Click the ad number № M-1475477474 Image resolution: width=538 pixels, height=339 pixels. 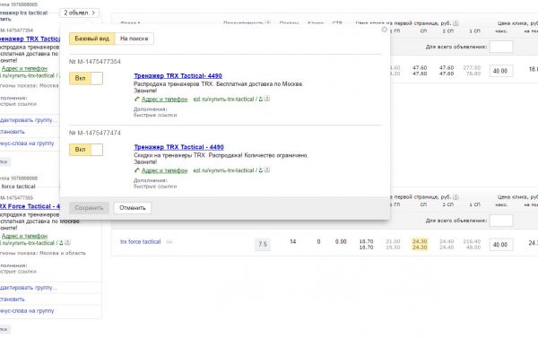coord(95,133)
